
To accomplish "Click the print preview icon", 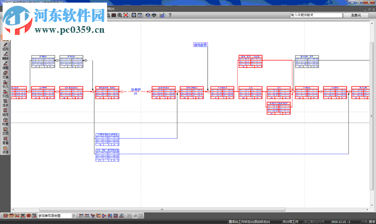I will 148,15.
